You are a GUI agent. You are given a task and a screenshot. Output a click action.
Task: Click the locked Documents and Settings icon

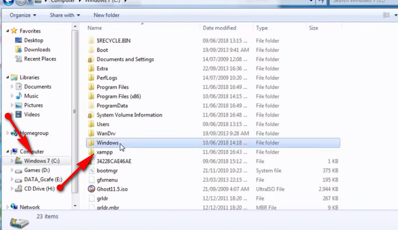(x=90, y=60)
